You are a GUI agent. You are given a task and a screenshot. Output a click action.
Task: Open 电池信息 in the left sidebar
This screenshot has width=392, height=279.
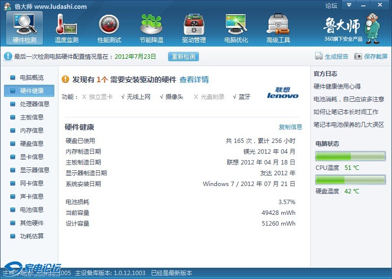coord(31,209)
